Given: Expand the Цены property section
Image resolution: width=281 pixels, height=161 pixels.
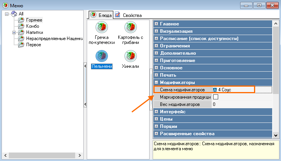Looking at the screenshot, I should 156,119.
